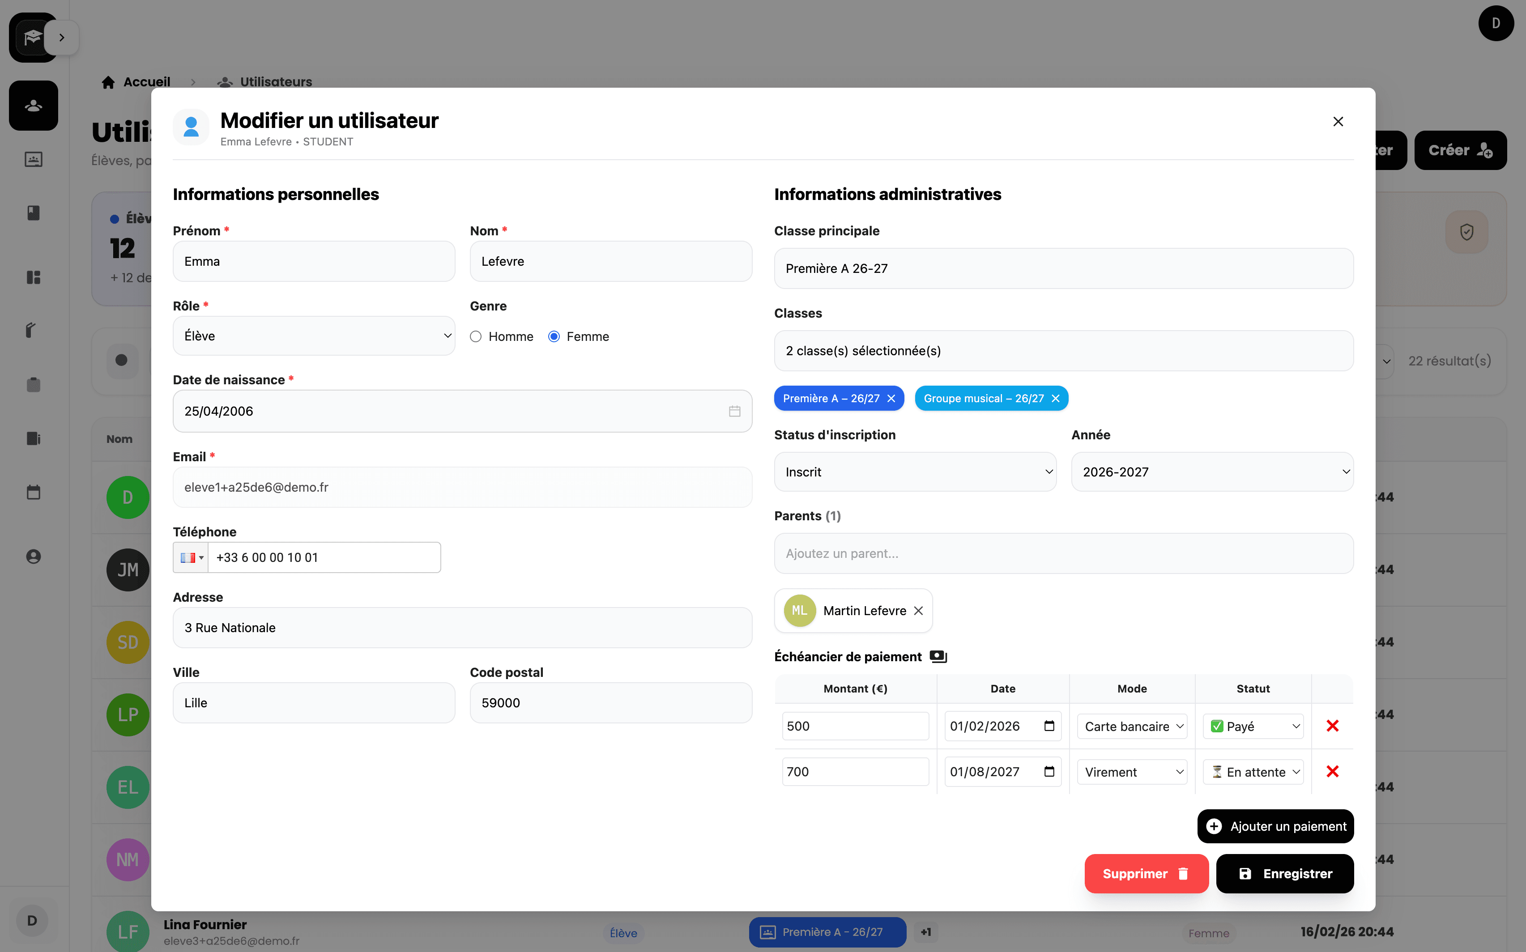
Task: Remove parent Martin Lefevre
Action: (918, 611)
